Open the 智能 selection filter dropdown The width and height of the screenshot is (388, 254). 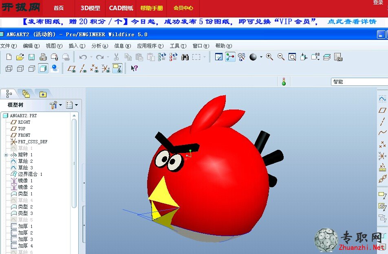[359, 82]
